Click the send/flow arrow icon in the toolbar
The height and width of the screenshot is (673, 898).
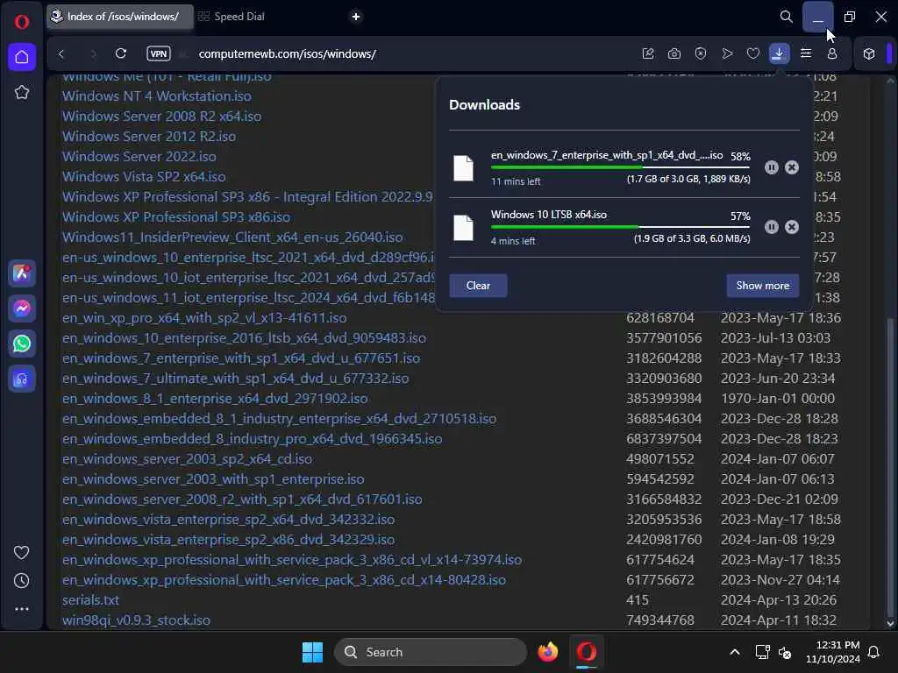[727, 53]
